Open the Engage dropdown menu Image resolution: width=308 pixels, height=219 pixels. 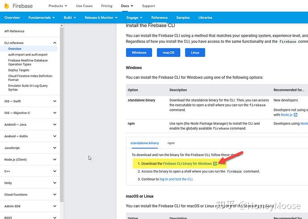[134, 17]
